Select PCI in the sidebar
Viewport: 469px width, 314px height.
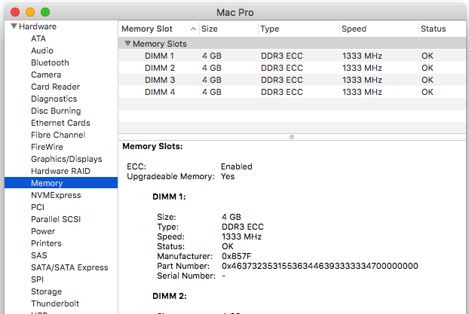tap(38, 207)
